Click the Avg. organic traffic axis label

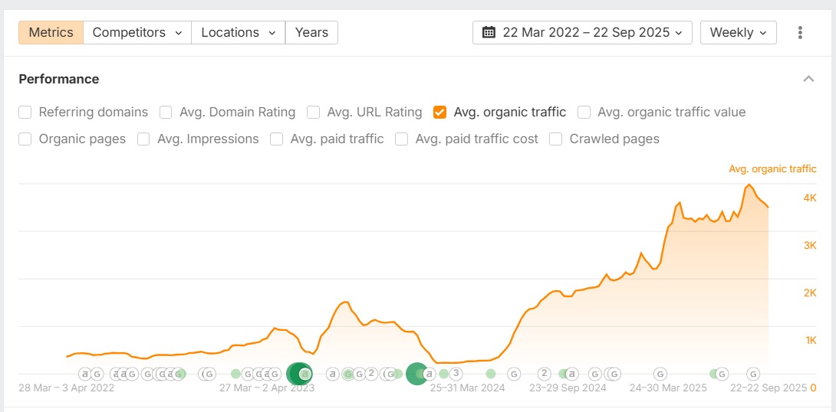(772, 169)
